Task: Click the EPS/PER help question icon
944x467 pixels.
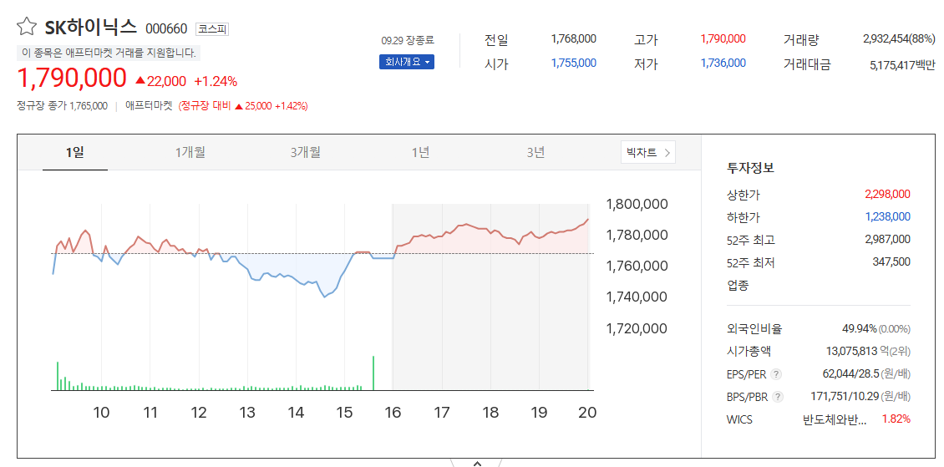Action: pyautogui.click(x=777, y=374)
